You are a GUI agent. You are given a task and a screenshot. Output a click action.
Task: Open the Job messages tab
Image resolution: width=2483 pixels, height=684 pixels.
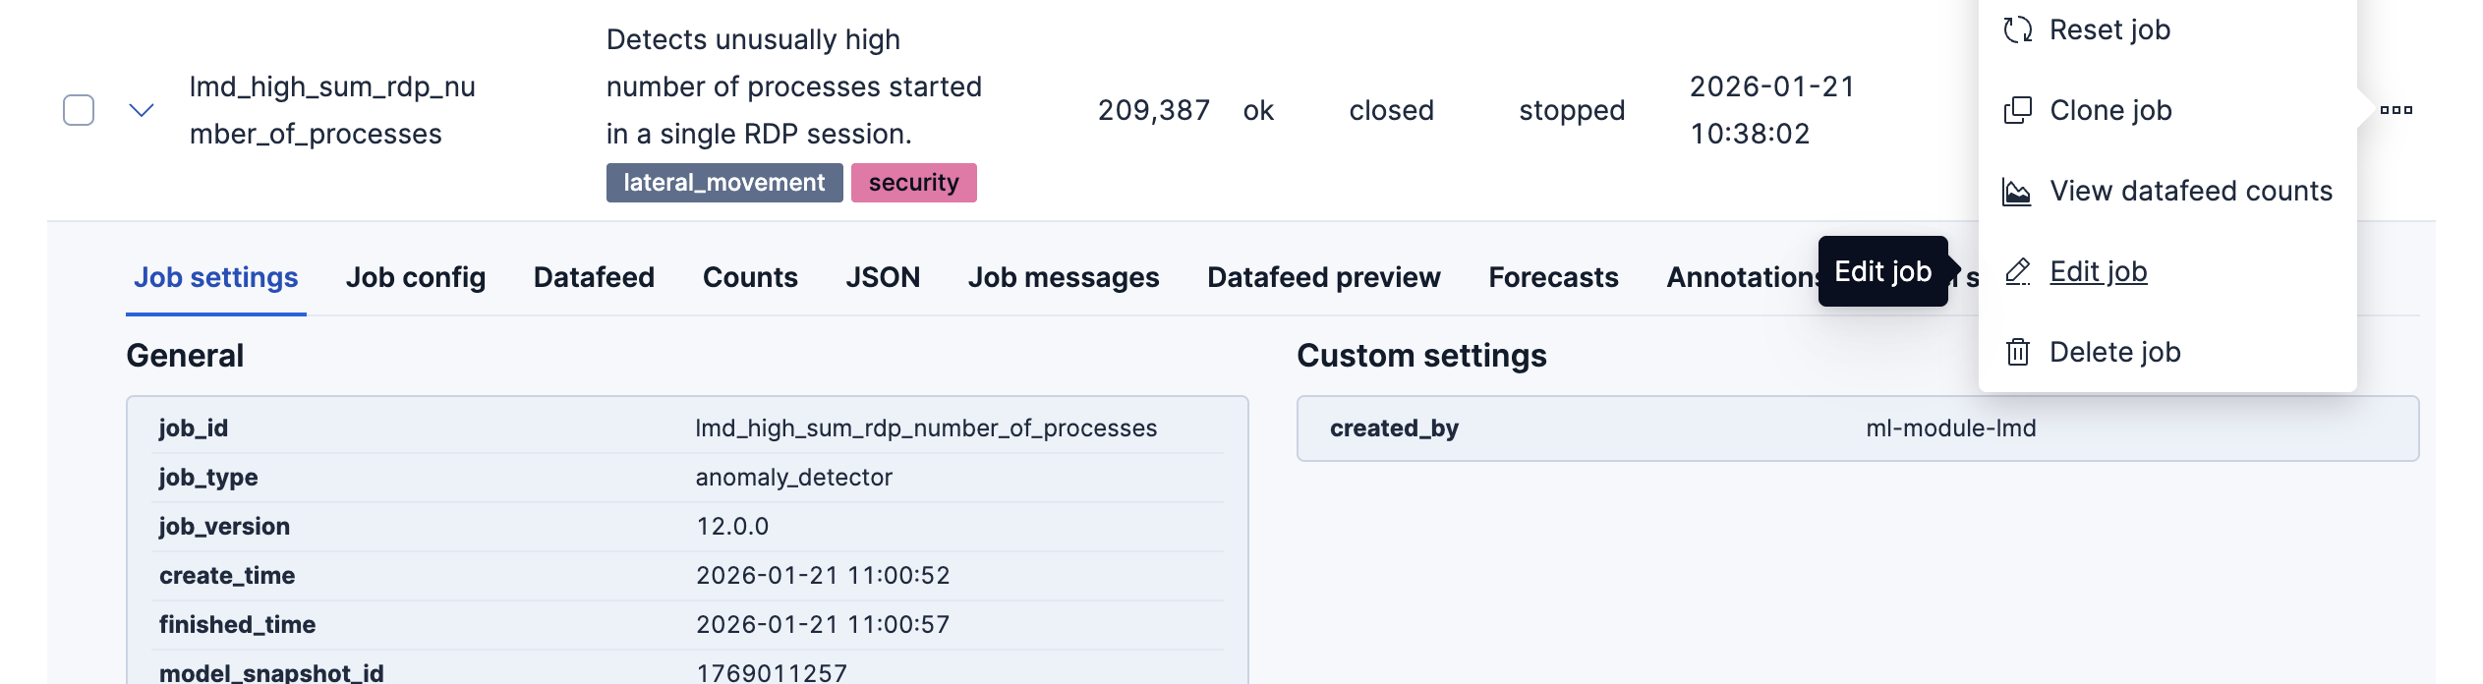tap(1064, 278)
